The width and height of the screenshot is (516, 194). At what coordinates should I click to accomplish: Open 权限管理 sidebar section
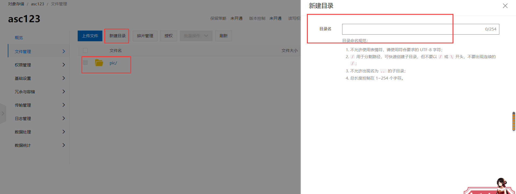23,65
